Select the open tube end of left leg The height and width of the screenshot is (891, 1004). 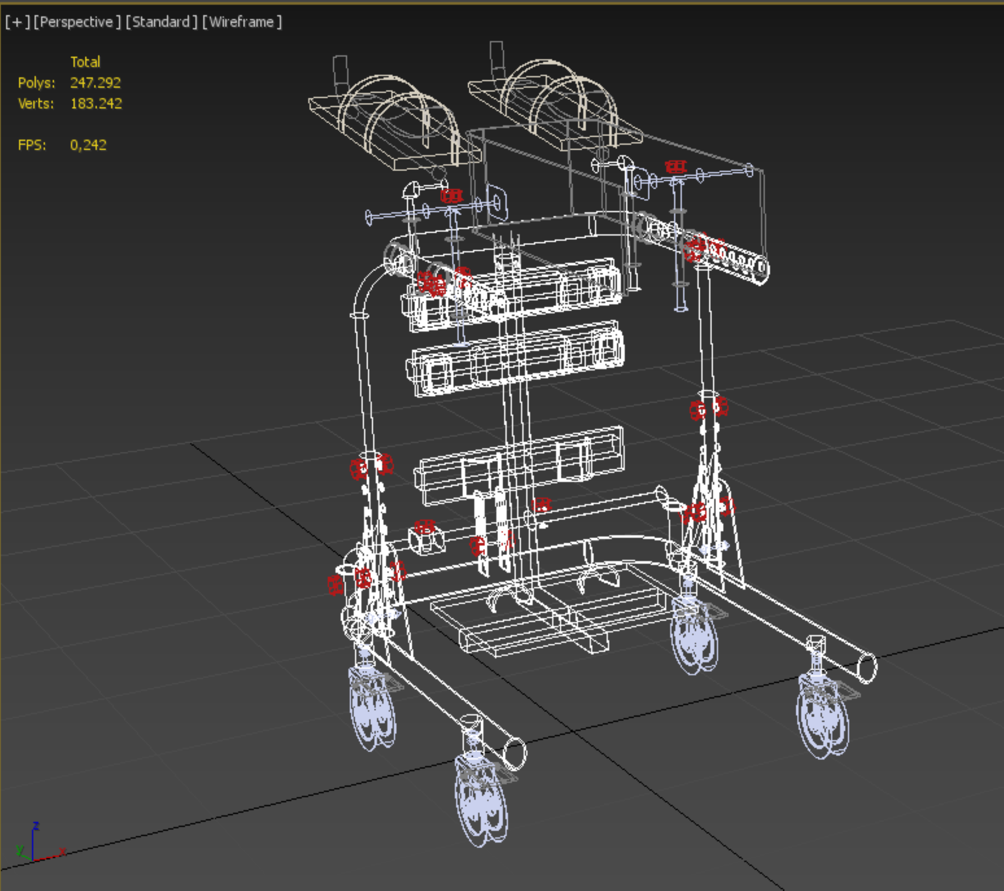(515, 754)
